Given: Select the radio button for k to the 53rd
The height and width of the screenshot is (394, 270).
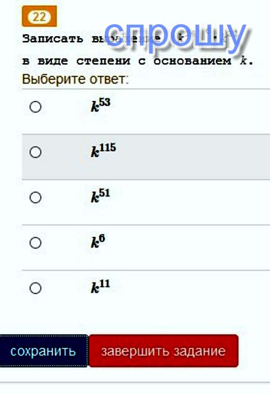Looking at the screenshot, I should pos(36,107).
